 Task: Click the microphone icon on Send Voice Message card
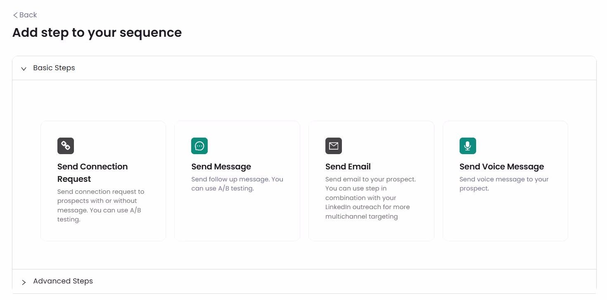[x=467, y=146]
